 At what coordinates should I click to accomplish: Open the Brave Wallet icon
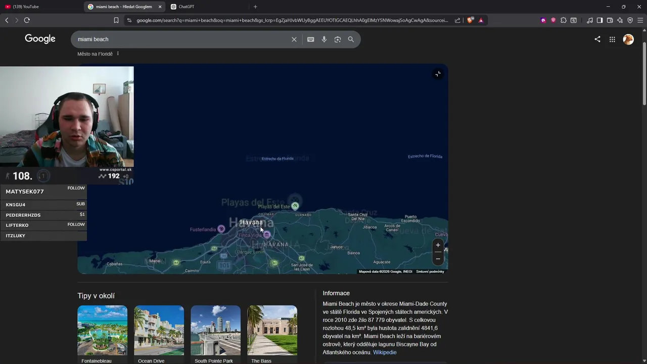(610, 20)
